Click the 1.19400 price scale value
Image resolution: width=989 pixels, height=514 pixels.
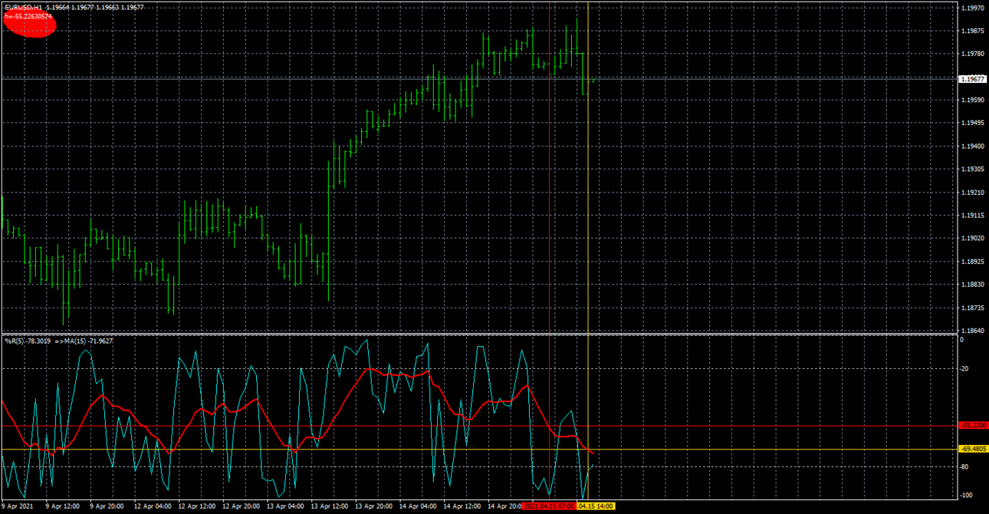(972, 146)
